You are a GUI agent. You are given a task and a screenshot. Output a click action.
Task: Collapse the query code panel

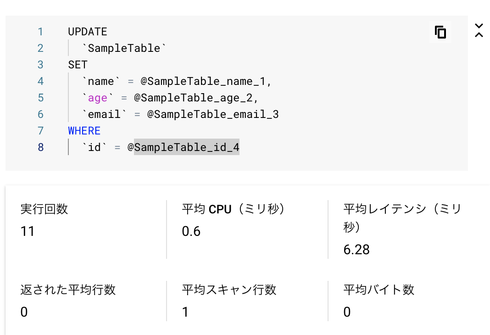tap(479, 30)
